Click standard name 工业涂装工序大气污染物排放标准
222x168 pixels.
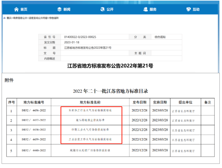tap(90, 139)
